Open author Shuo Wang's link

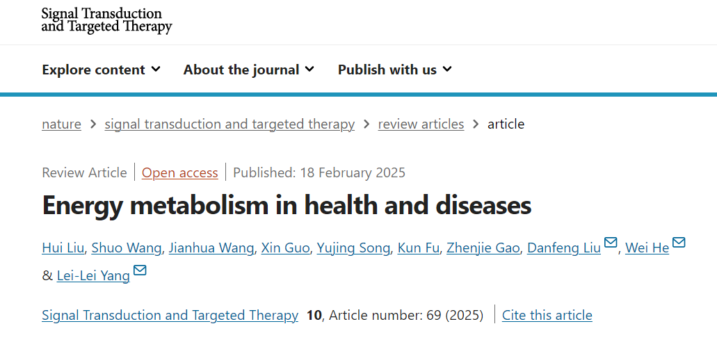[x=126, y=248]
